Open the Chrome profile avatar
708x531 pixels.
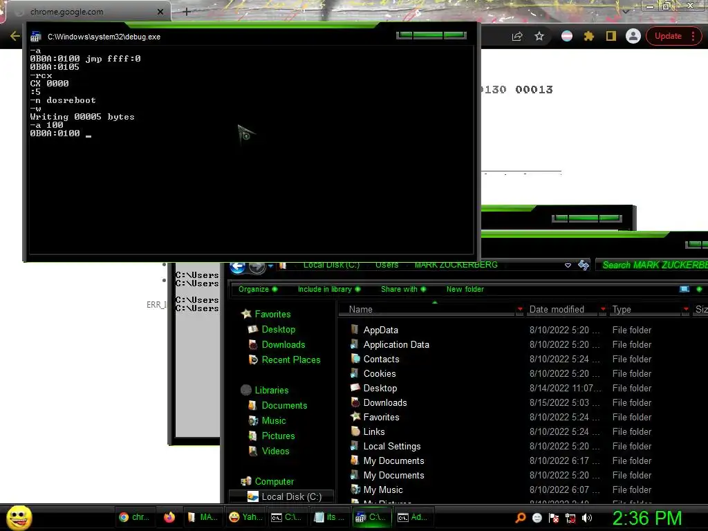633,36
